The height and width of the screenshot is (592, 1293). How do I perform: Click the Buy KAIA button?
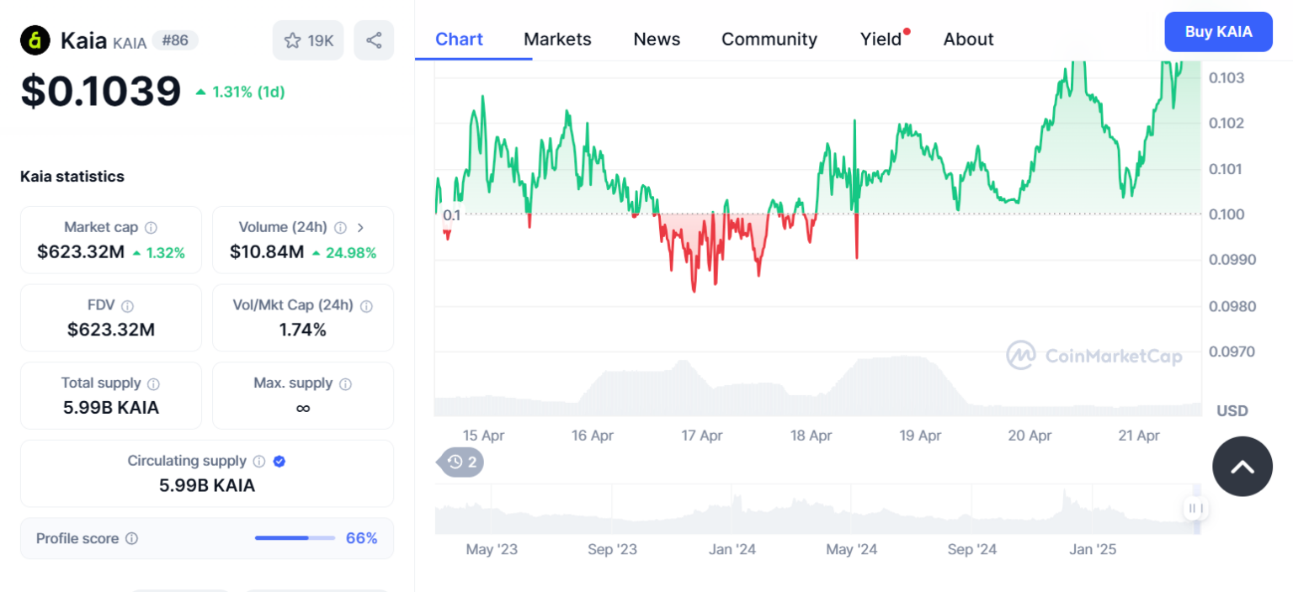point(1218,31)
